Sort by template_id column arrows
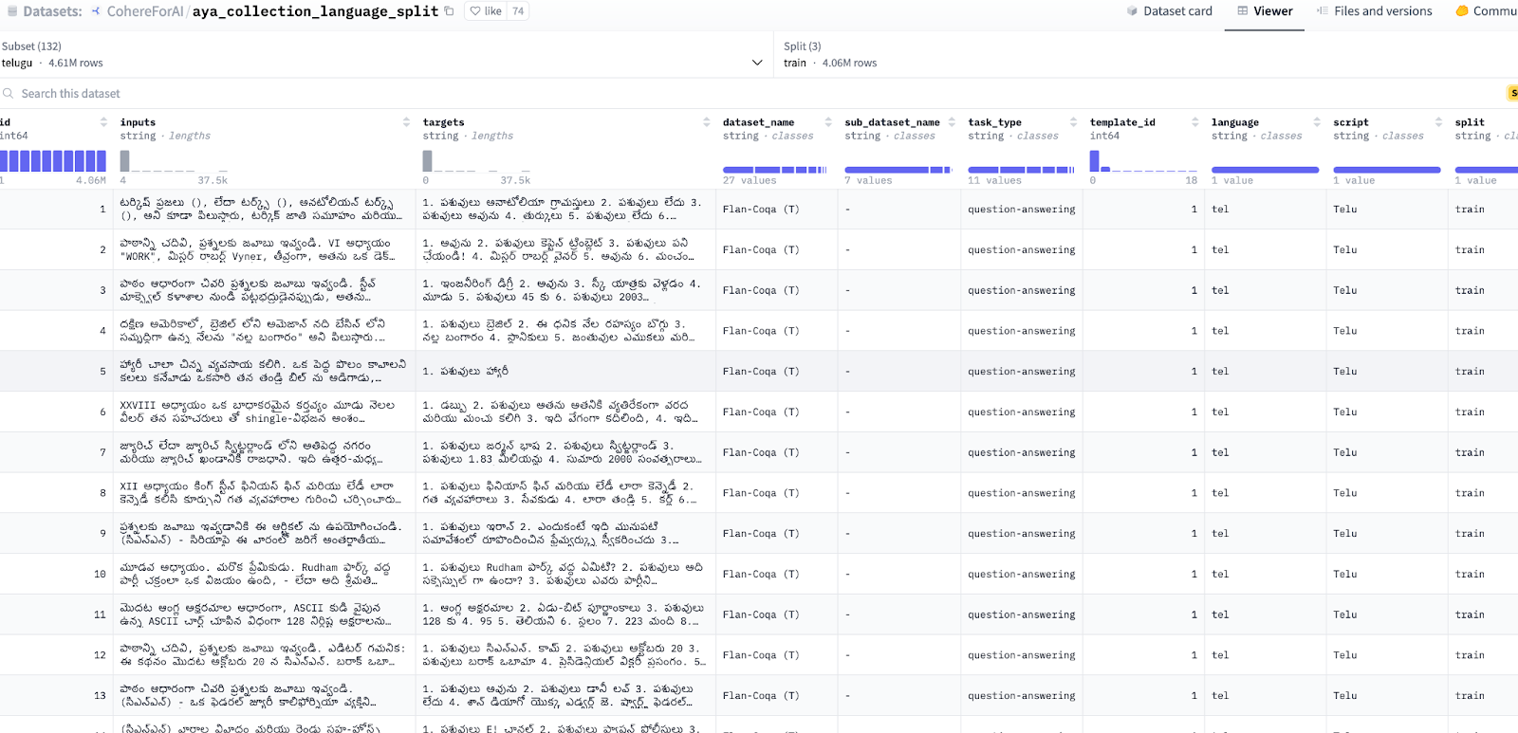 [x=1195, y=122]
